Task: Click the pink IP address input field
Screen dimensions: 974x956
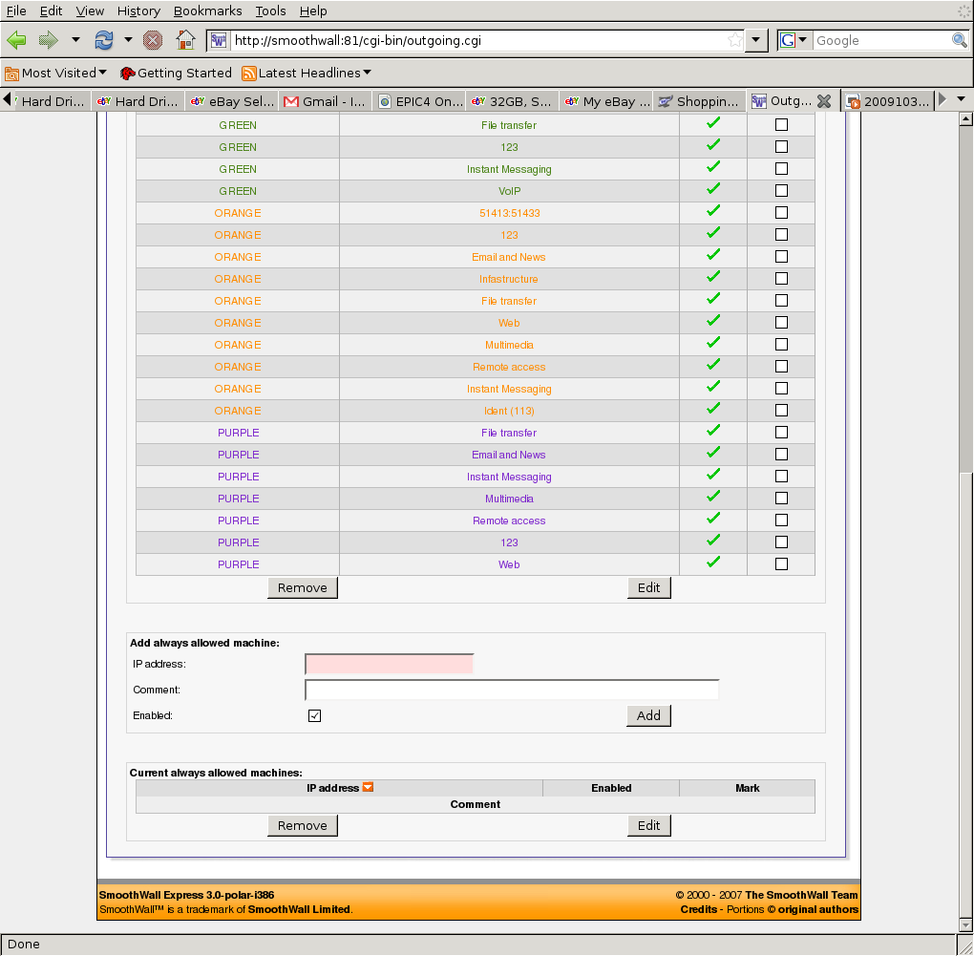Action: [389, 664]
